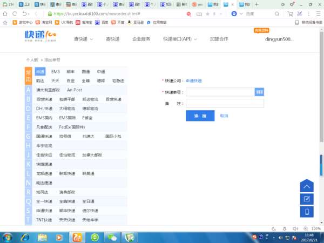
Task: Expand the 快递接口(API) dropdown menu
Action: (180, 39)
